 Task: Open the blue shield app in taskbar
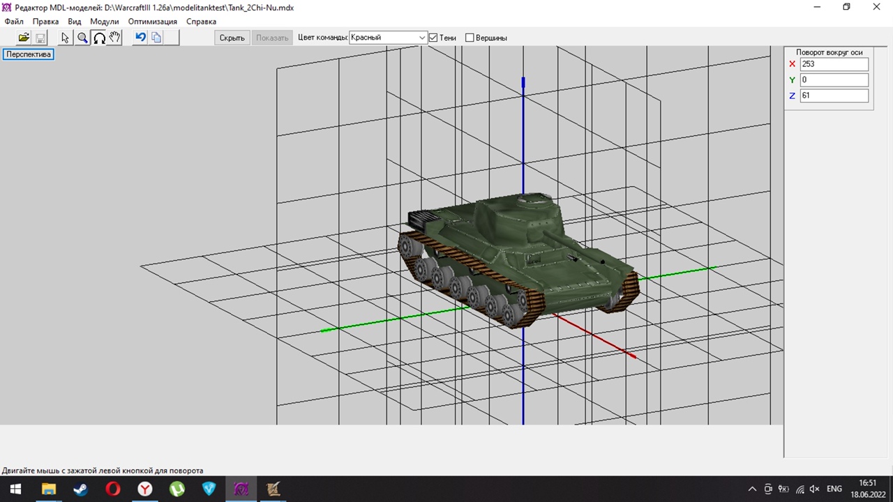209,489
